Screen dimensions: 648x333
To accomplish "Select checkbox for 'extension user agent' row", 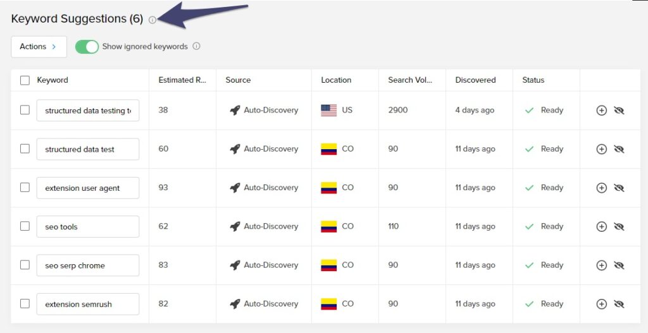I will tap(25, 187).
